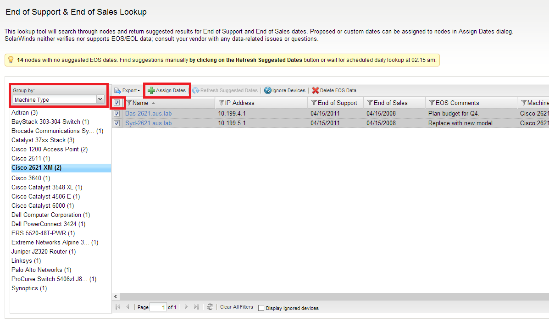The image size is (549, 332).
Task: Select ProCurve Switch 5406zl J8... group
Action: pos(54,279)
